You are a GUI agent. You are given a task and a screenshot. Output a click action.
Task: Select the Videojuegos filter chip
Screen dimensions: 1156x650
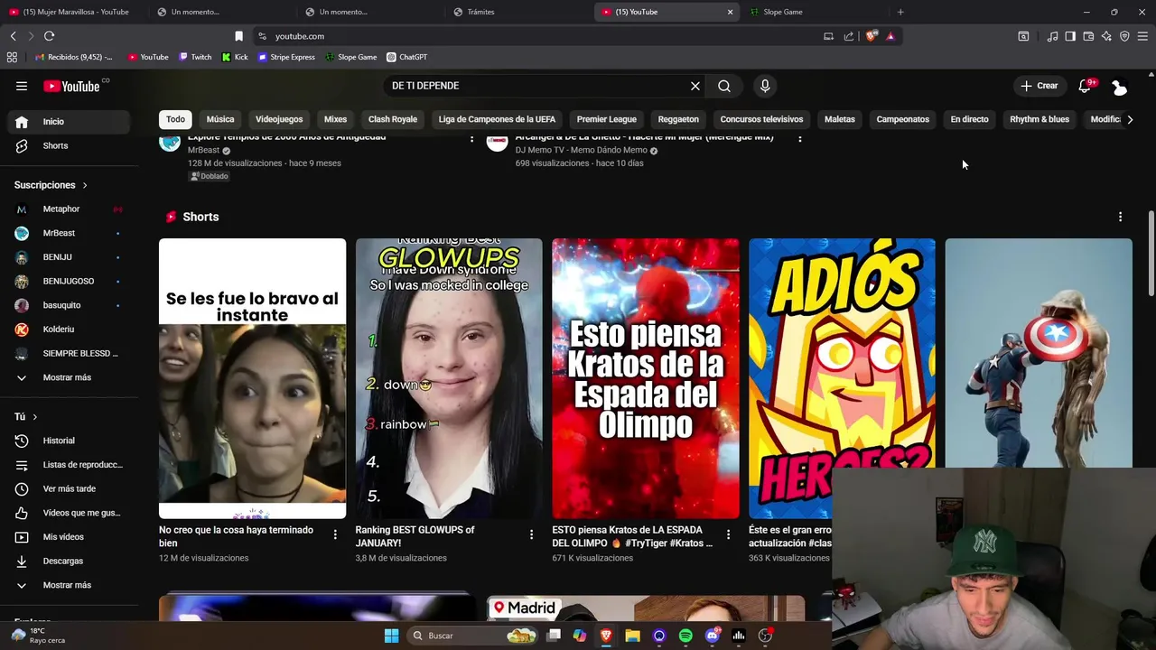[x=279, y=119]
